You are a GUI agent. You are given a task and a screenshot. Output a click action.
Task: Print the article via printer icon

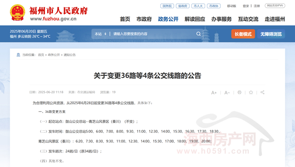click(x=239, y=92)
